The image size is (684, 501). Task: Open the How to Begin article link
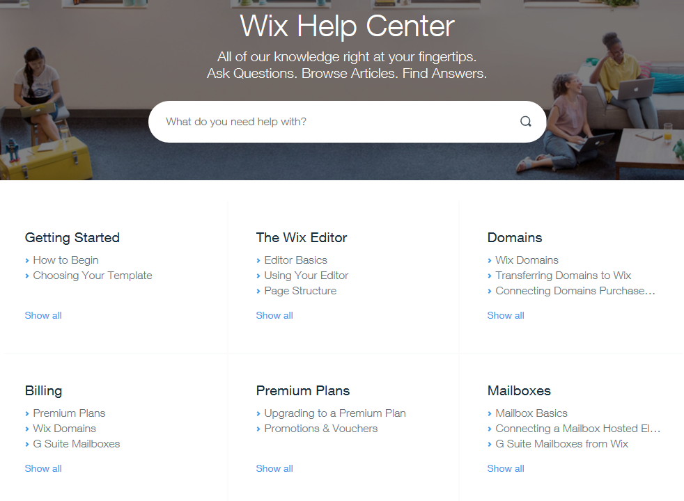coord(66,260)
